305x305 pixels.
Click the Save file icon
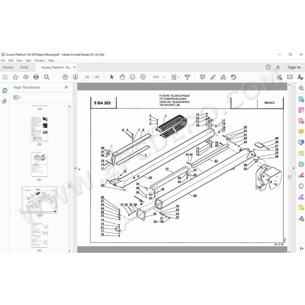[x=5, y=77]
